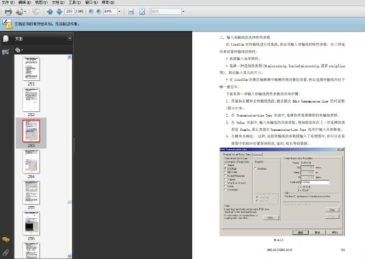The image size is (365, 259).
Task: Collapse the pages navigation panel
Action: point(69,38)
